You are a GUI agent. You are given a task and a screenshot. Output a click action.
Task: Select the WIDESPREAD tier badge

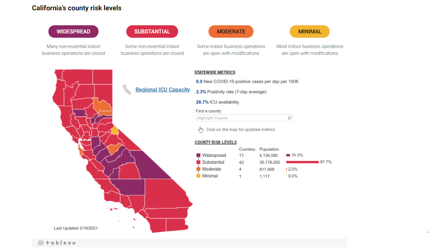(73, 32)
